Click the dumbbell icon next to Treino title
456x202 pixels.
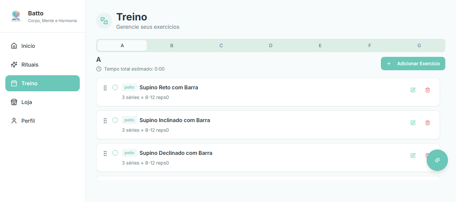104,21
